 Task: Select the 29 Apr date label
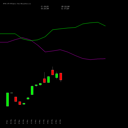tap(7, 122)
